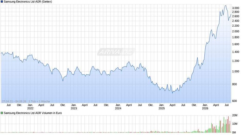This screenshot has width=242, height=135.
Task: Click the first Juli label on the time axis
Action: 9,105
